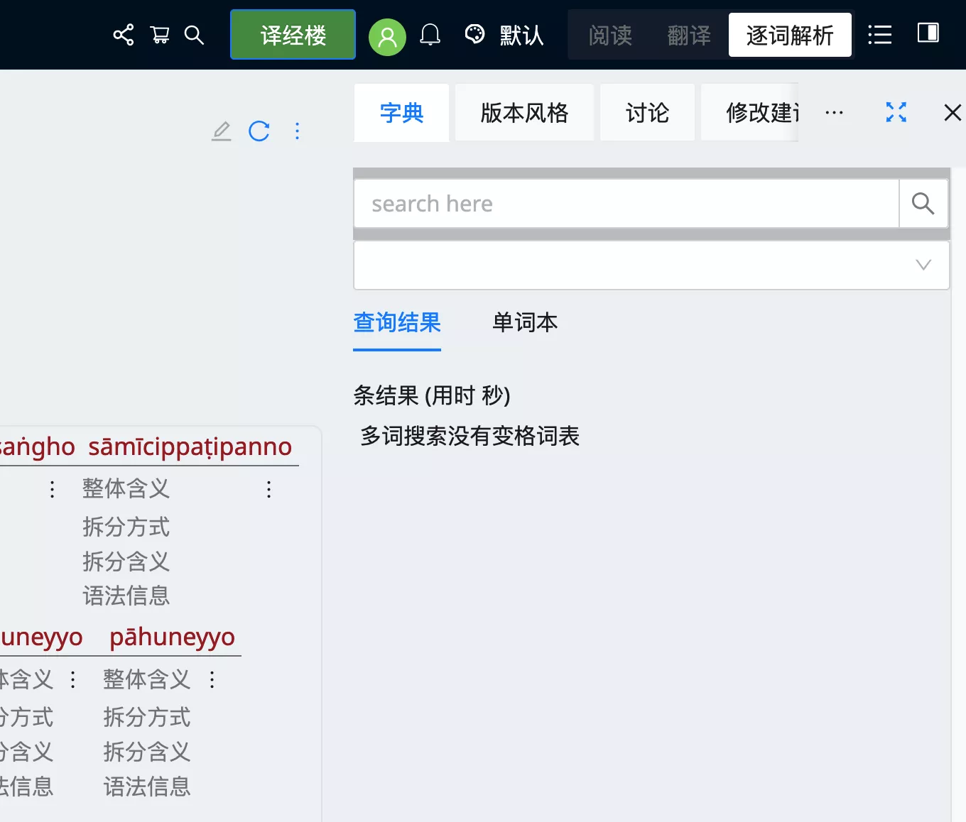Image resolution: width=966 pixels, height=822 pixels.
Task: Focus the 'search here' input field
Action: point(626,204)
